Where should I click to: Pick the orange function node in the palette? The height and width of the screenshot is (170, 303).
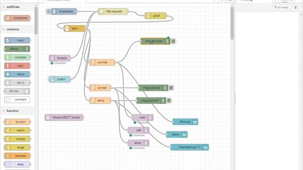(x=17, y=122)
